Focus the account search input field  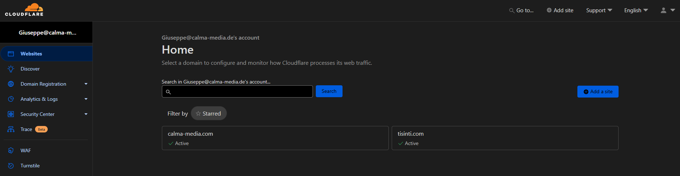click(x=237, y=91)
